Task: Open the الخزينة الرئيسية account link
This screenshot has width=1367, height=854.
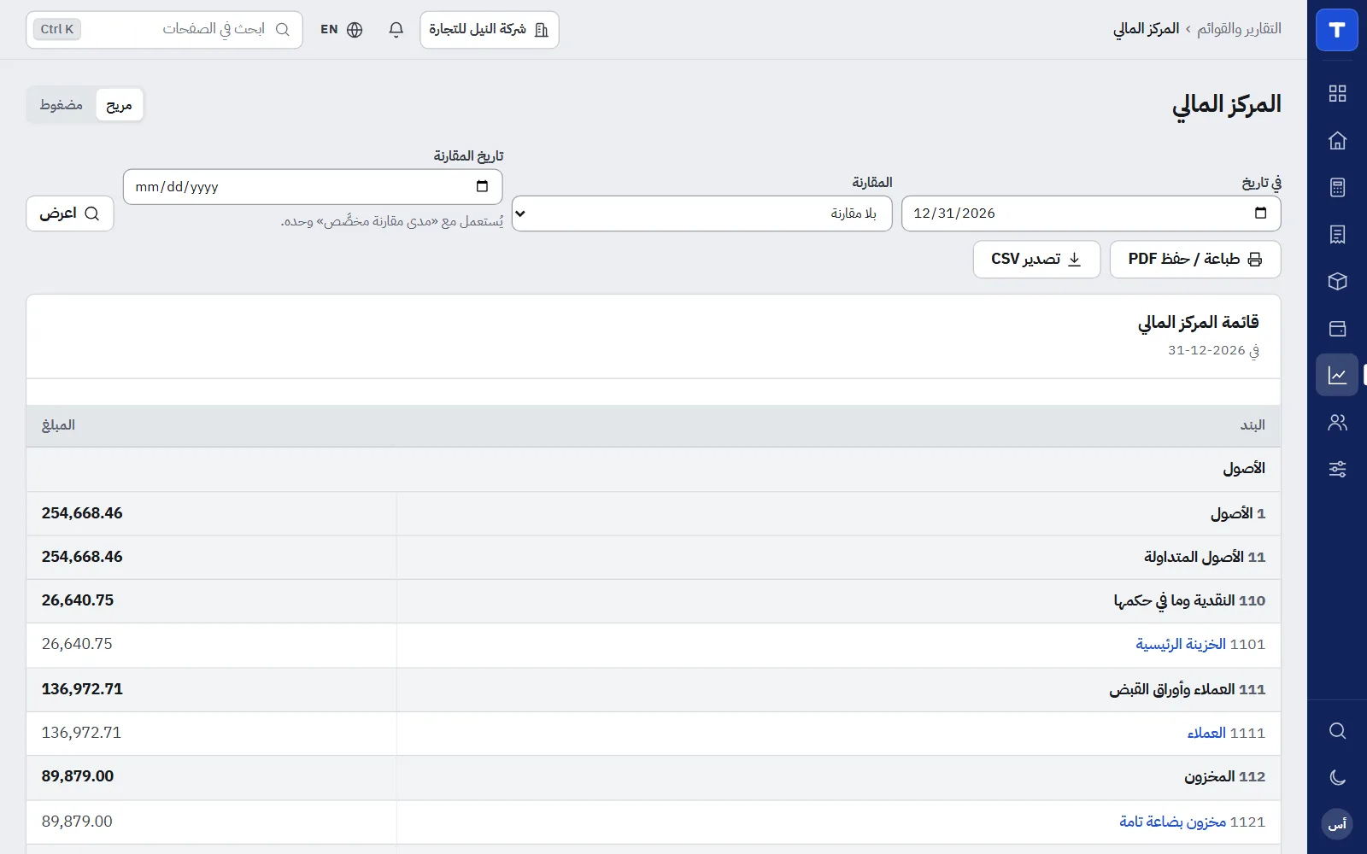Action: [x=1181, y=644]
